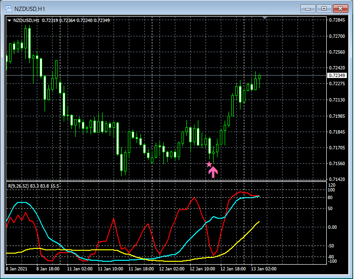This screenshot has width=354, height=279.
Task: Open the small triangle menu beside NZDUSD,H1 label
Action: click(9, 21)
